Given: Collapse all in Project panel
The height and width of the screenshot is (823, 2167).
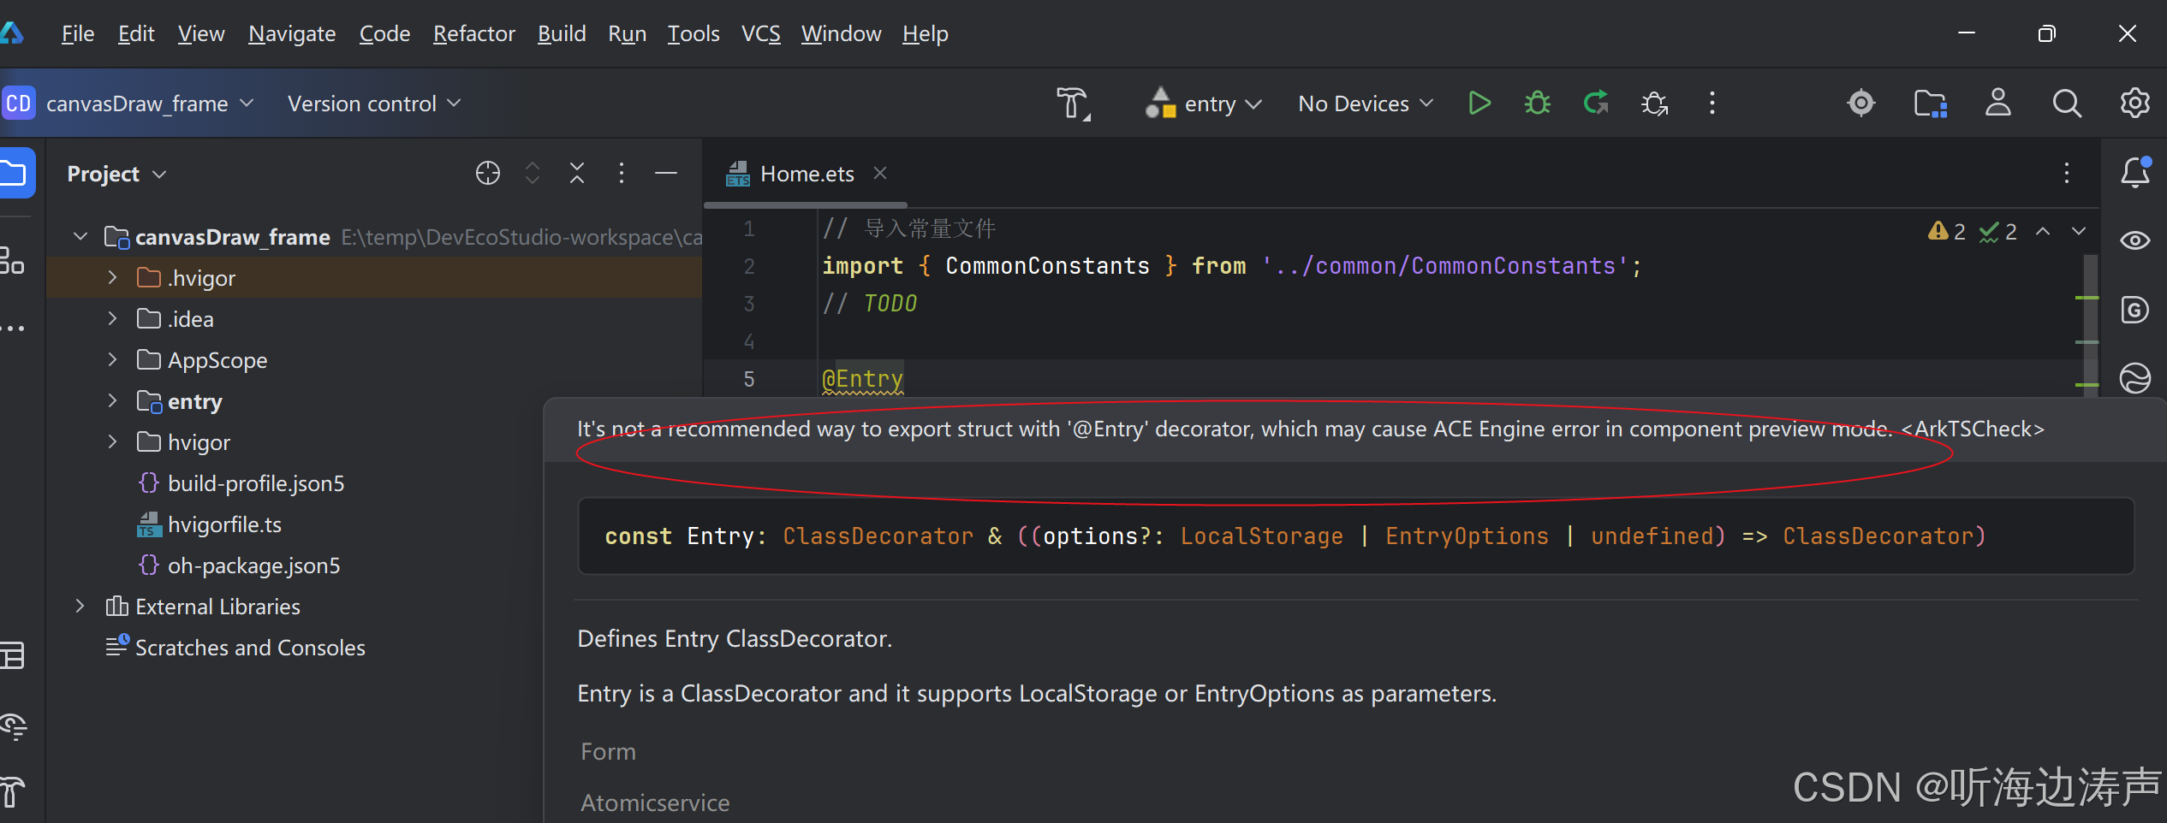Looking at the screenshot, I should pos(577,174).
